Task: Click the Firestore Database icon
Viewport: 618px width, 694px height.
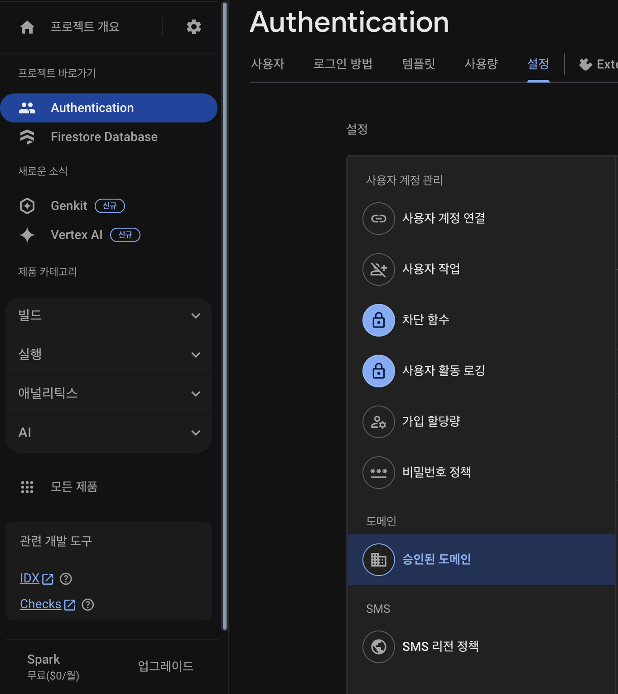Action: click(x=27, y=137)
